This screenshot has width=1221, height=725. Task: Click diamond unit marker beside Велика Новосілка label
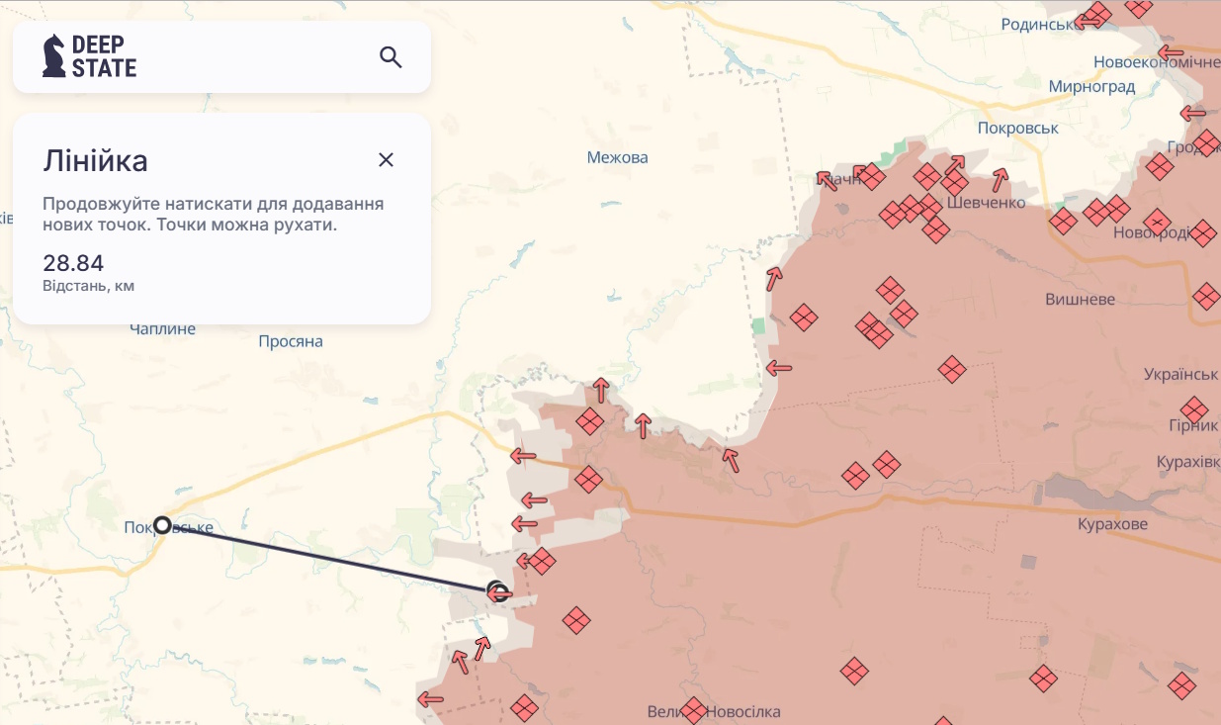pyautogui.click(x=694, y=710)
